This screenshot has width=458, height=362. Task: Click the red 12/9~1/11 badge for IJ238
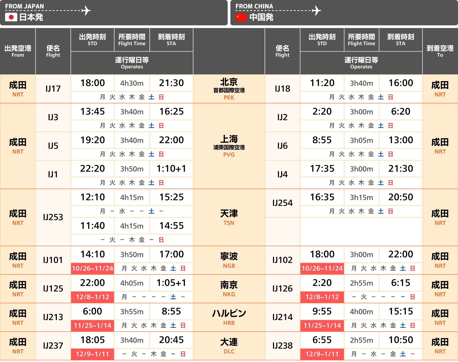coord(322,354)
